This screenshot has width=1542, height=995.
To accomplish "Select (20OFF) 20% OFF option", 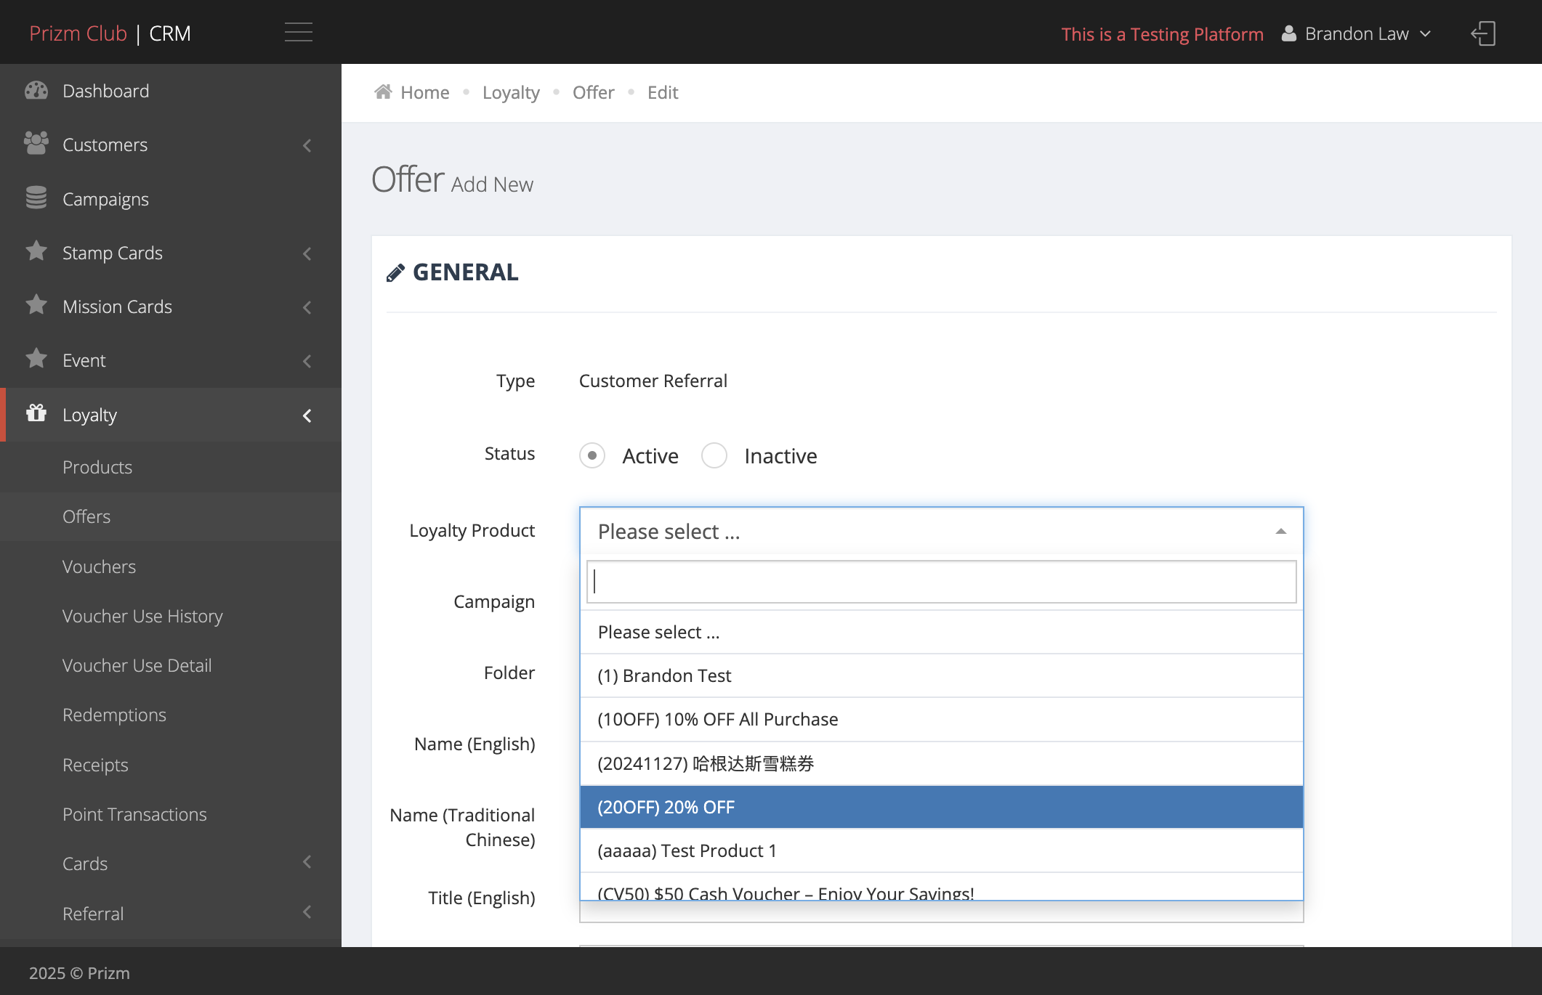I will [x=942, y=807].
